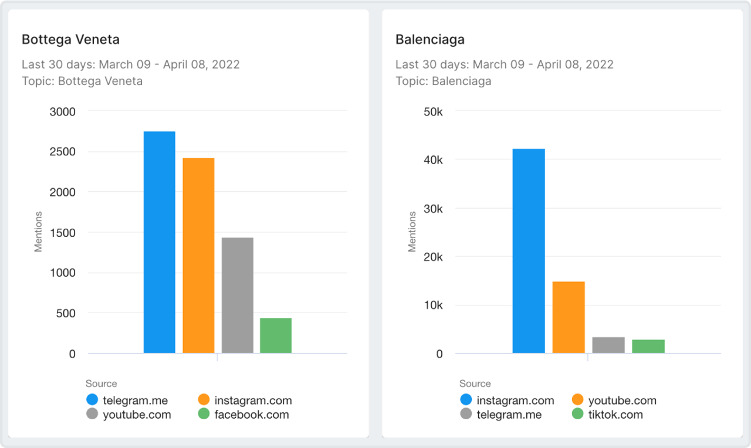Click the blue telegram.me legend dot in Bottega Veneta
Screen dimensions: 751x448
click(x=92, y=400)
